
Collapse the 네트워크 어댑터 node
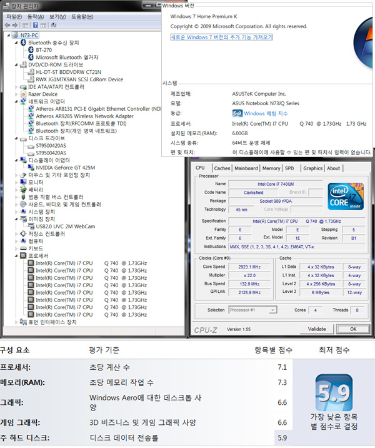(16, 102)
